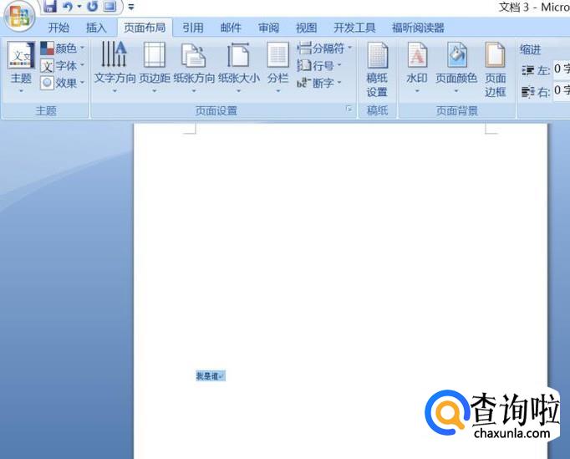This screenshot has width=570, height=459.
Task: Open the 福昕阅读器 tab
Action: 418,28
